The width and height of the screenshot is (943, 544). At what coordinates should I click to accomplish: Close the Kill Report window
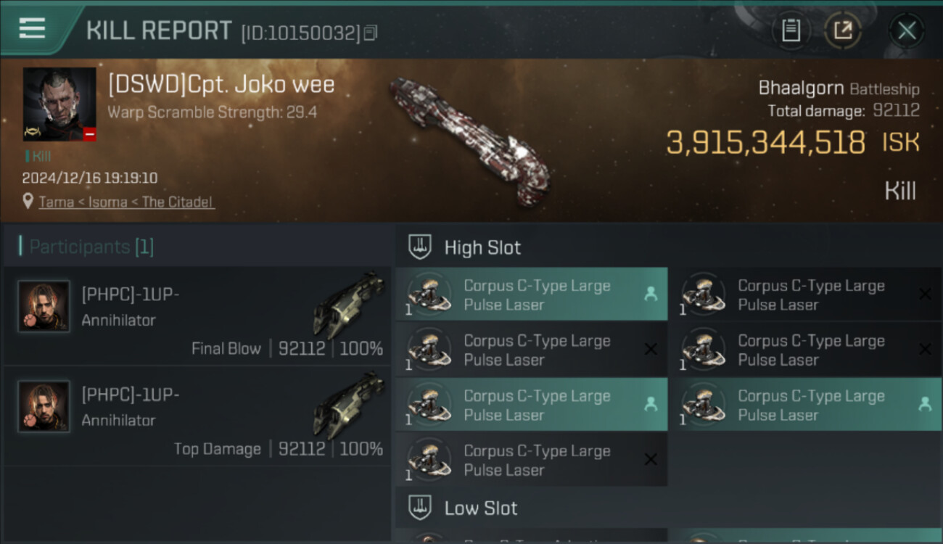pyautogui.click(x=907, y=30)
